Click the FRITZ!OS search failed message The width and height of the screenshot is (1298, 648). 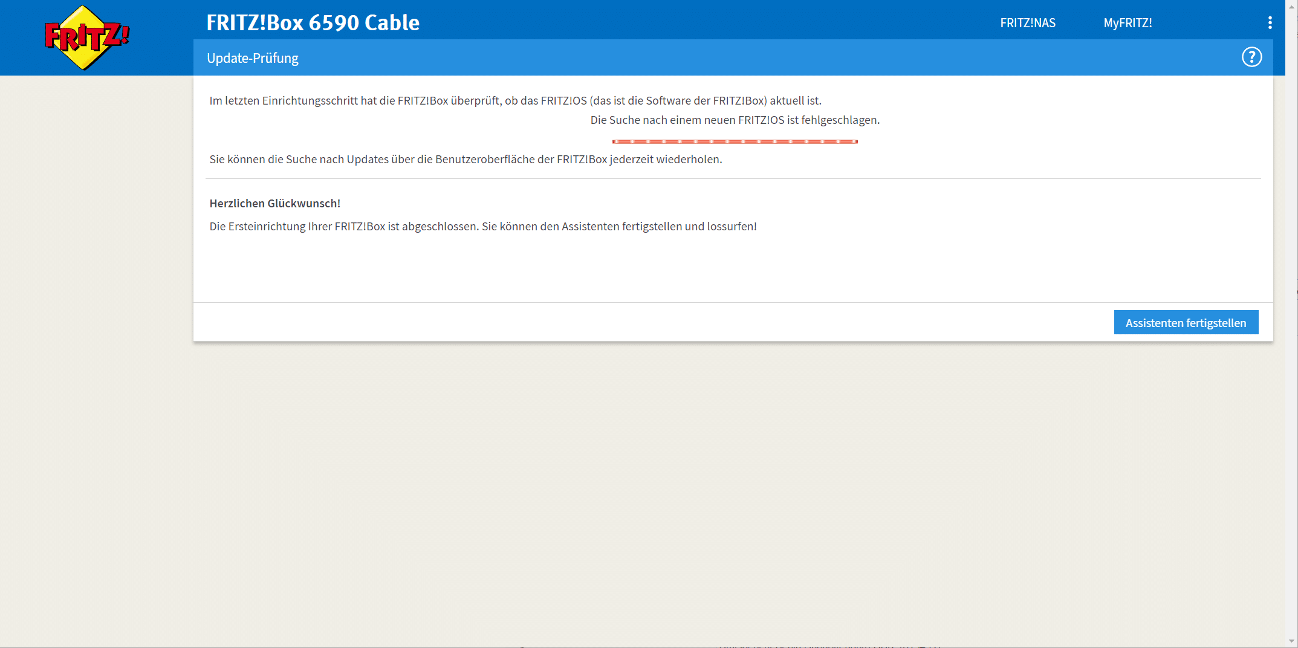coord(735,120)
